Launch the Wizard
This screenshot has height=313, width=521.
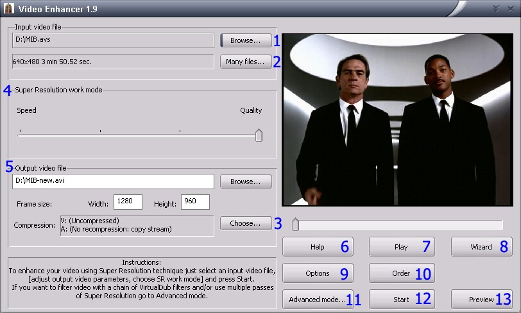482,247
